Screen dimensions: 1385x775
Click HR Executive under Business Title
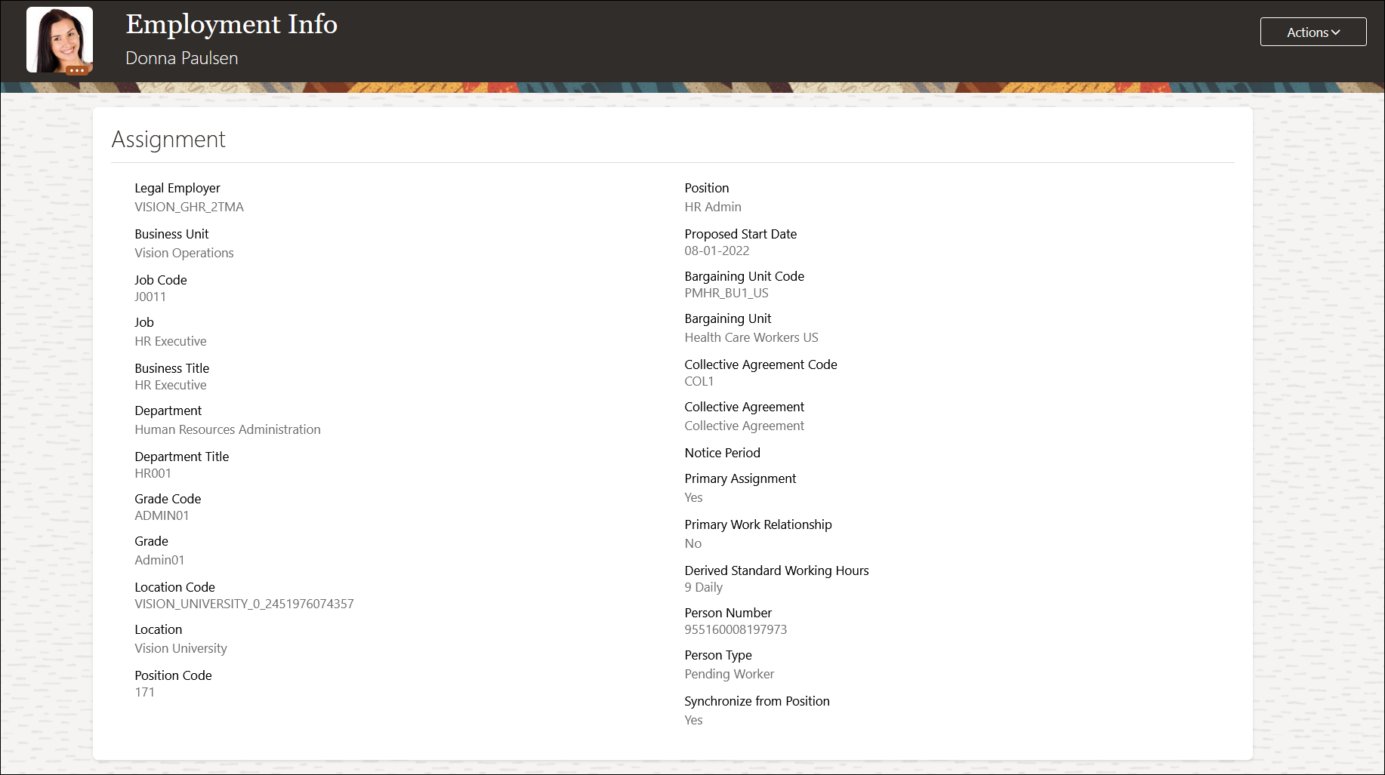tap(171, 385)
